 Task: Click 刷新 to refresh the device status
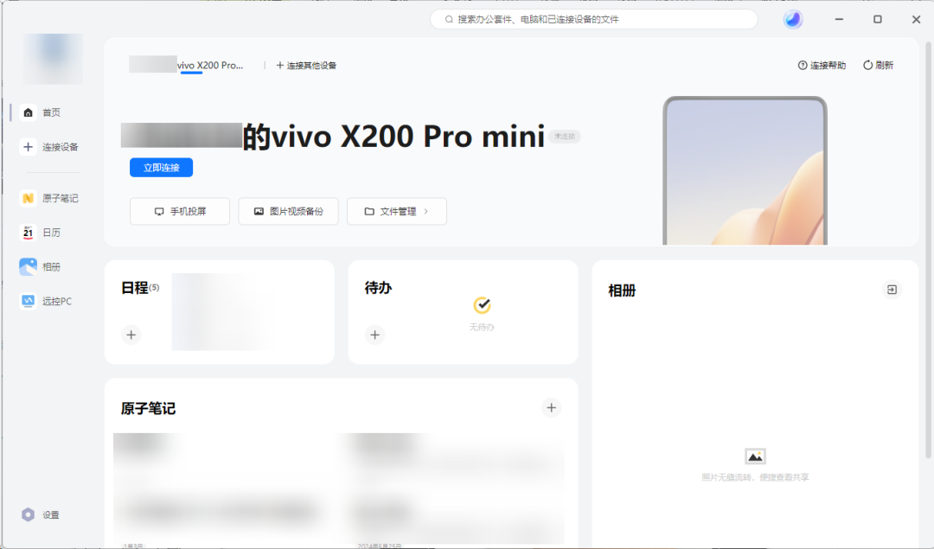coord(878,64)
